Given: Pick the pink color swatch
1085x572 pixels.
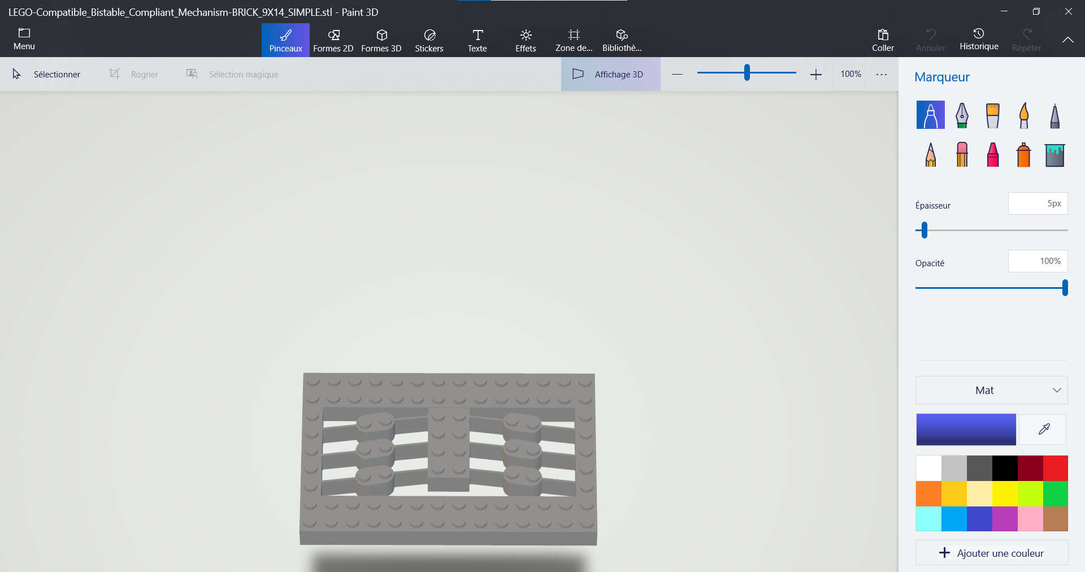Looking at the screenshot, I should coord(1030,519).
